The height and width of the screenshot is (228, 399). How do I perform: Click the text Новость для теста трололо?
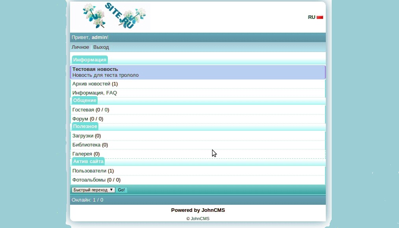pos(105,75)
